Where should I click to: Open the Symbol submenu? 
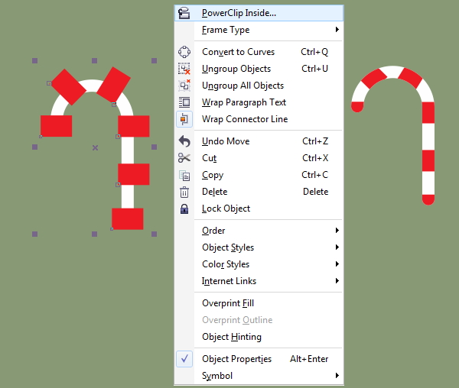pos(259,376)
